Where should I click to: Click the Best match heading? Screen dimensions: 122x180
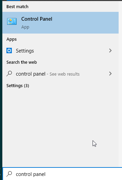(x=17, y=7)
